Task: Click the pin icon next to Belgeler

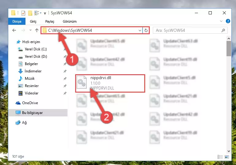Action: [65, 64]
